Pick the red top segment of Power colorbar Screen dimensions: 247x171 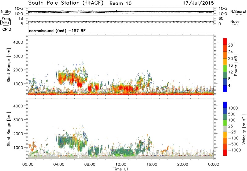(225, 41)
